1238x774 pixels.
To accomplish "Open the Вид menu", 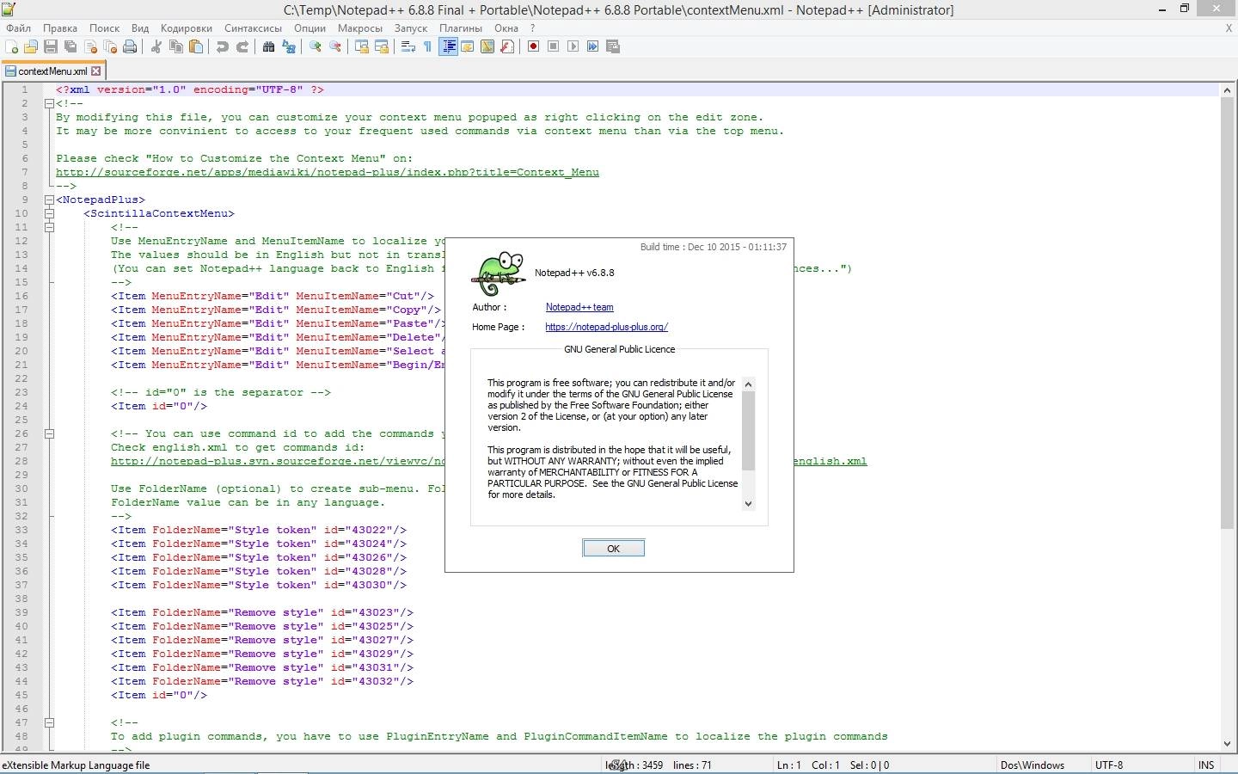I will [140, 28].
